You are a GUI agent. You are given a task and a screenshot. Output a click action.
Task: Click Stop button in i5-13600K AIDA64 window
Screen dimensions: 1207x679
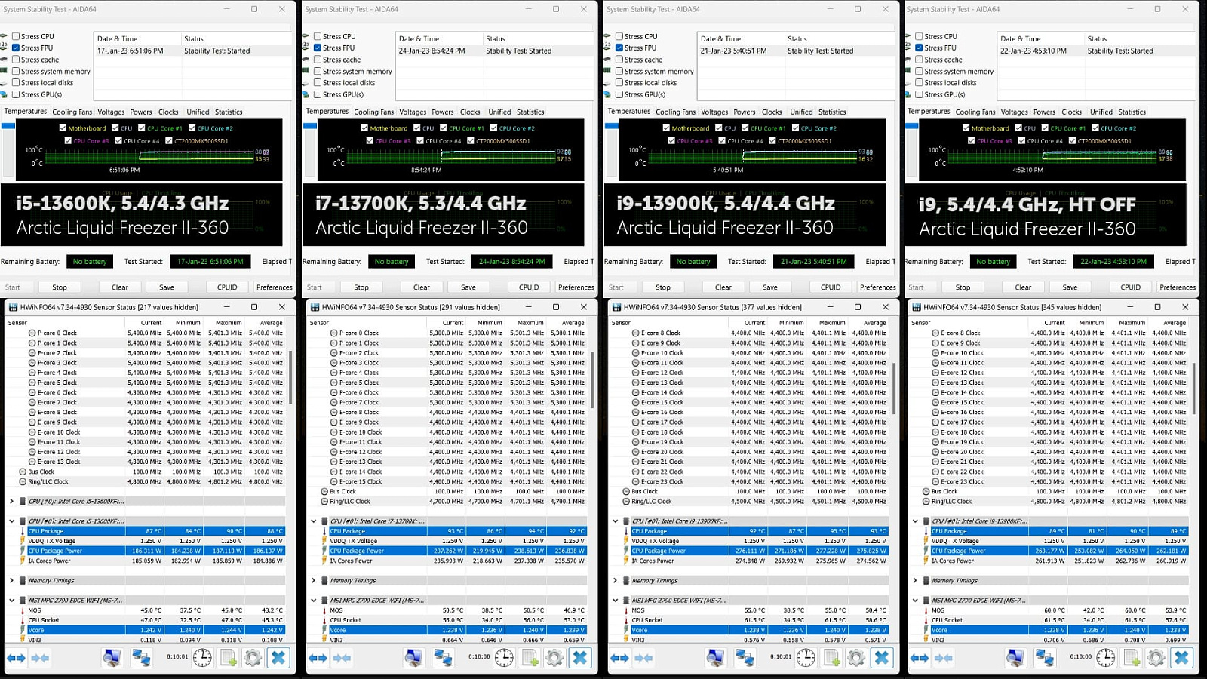coord(60,287)
